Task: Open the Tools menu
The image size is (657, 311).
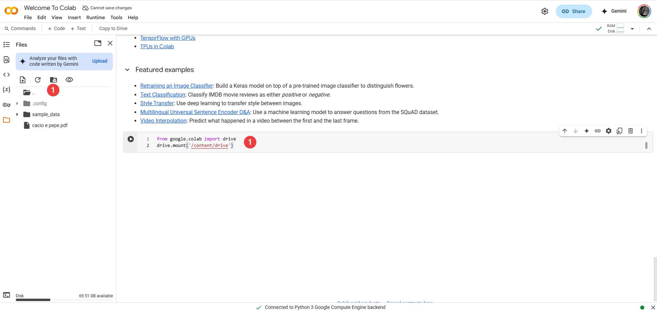Action: click(116, 17)
